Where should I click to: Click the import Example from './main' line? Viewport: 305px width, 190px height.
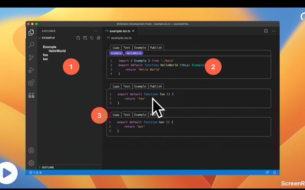click(146, 61)
